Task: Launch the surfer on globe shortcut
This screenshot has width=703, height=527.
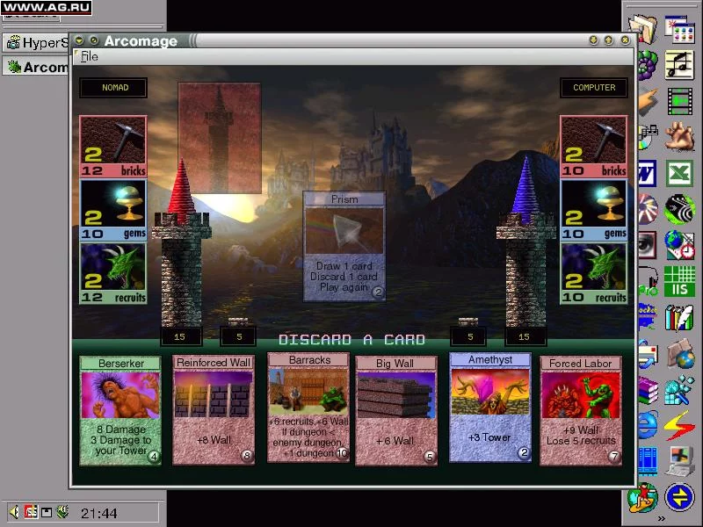Action: [x=642, y=497]
